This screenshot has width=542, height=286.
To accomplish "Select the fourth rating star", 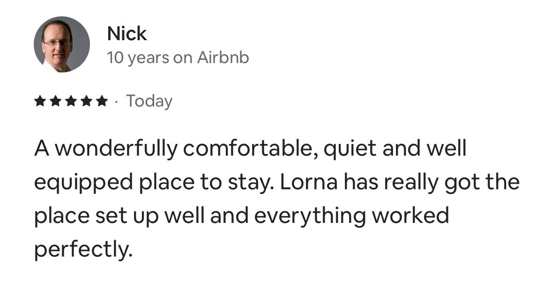I will [x=86, y=101].
